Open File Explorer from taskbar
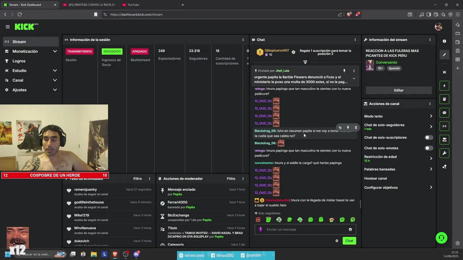This screenshot has height=260, width=463. click(94, 254)
